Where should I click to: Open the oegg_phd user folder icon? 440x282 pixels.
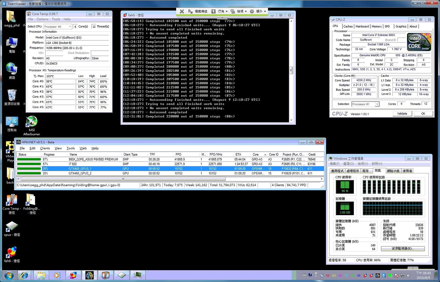(x=12, y=19)
